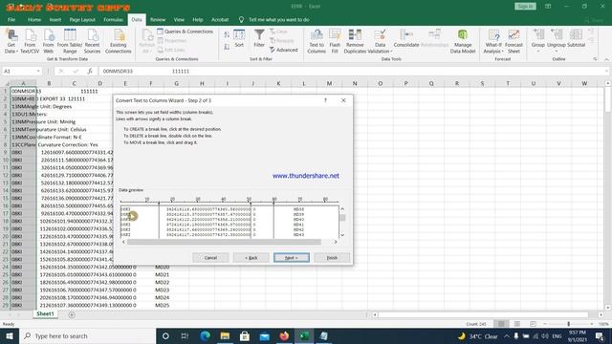Select row 9 header
This screenshot has width=612, height=344.
[6, 152]
